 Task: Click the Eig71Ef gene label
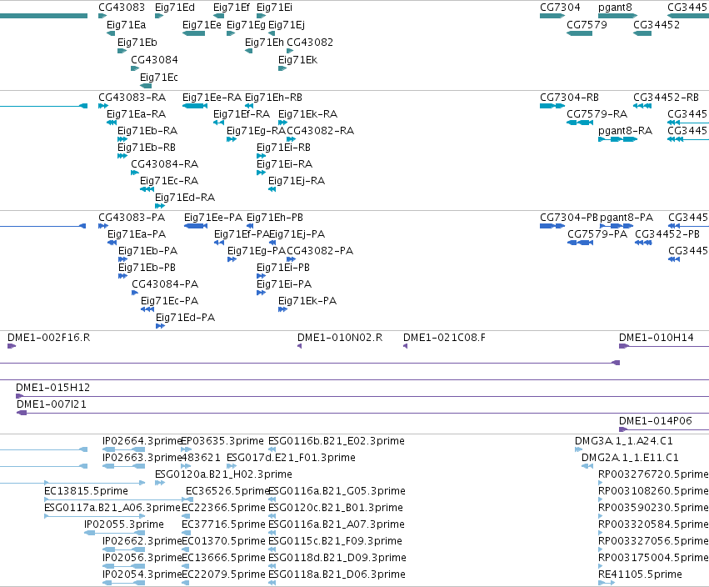click(x=231, y=8)
